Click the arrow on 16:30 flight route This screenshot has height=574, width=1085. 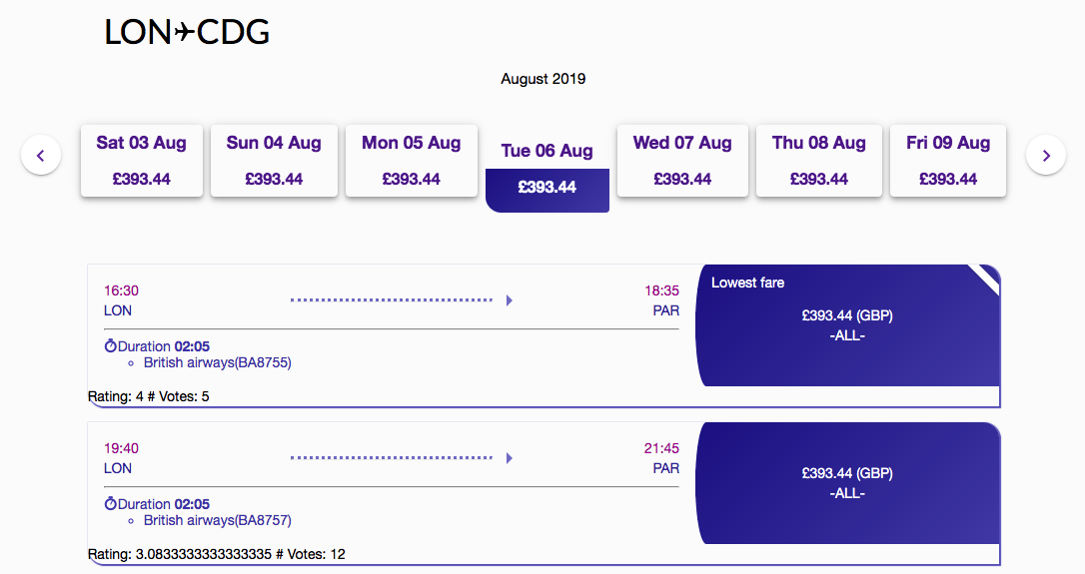(510, 300)
